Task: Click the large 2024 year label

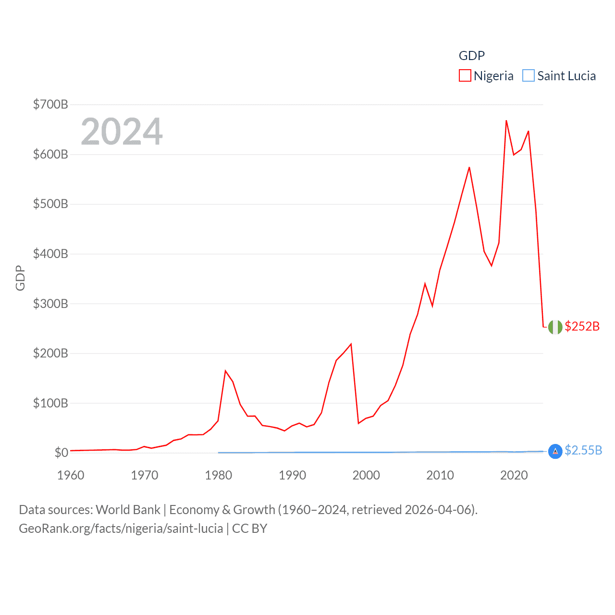Action: click(122, 132)
